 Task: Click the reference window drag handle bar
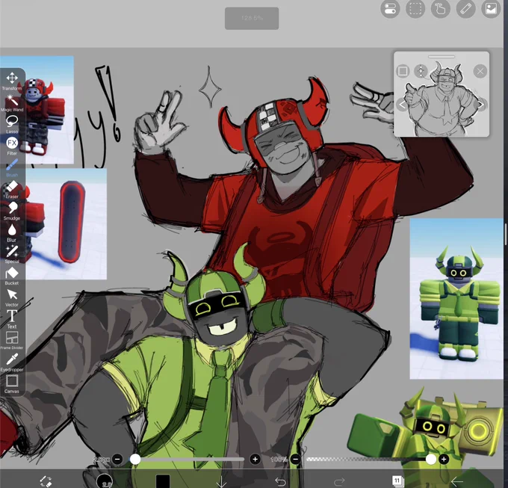coord(442,57)
